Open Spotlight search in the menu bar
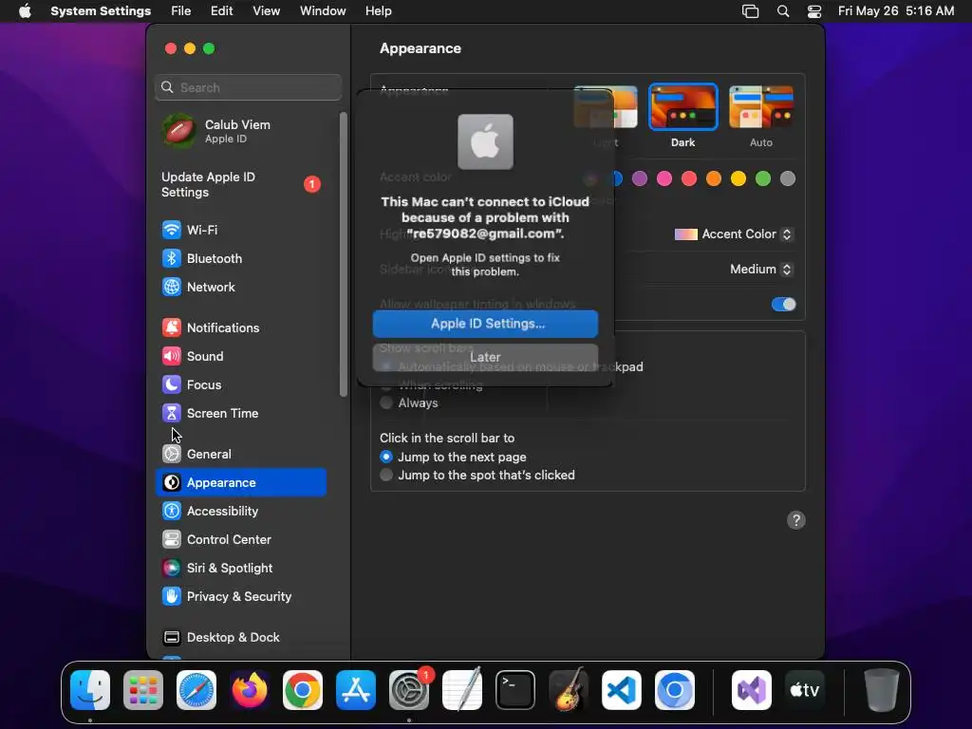The height and width of the screenshot is (729, 972). tap(783, 11)
